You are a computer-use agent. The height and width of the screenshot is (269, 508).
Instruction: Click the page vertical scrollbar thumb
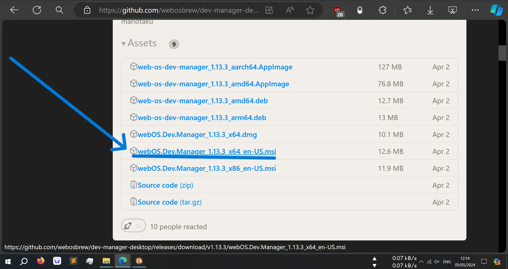click(x=502, y=53)
